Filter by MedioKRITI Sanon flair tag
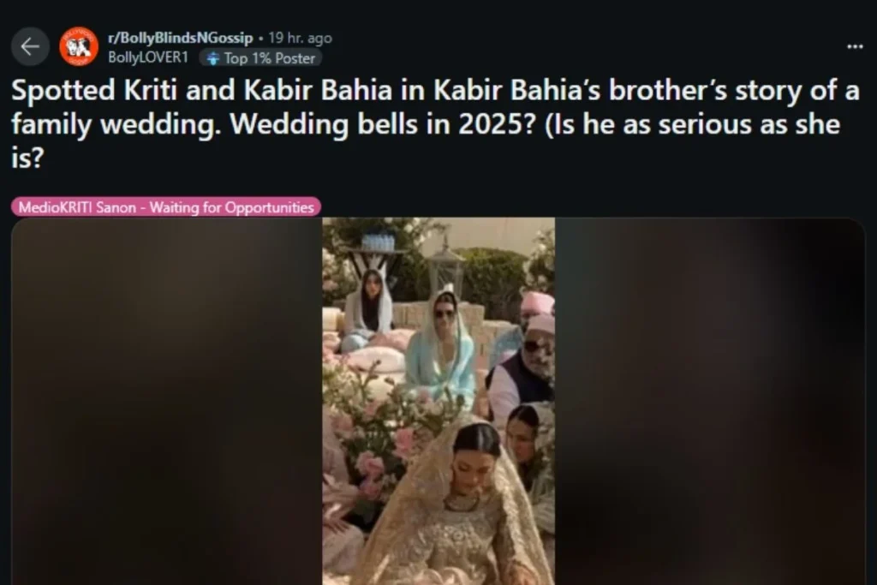 [x=166, y=207]
